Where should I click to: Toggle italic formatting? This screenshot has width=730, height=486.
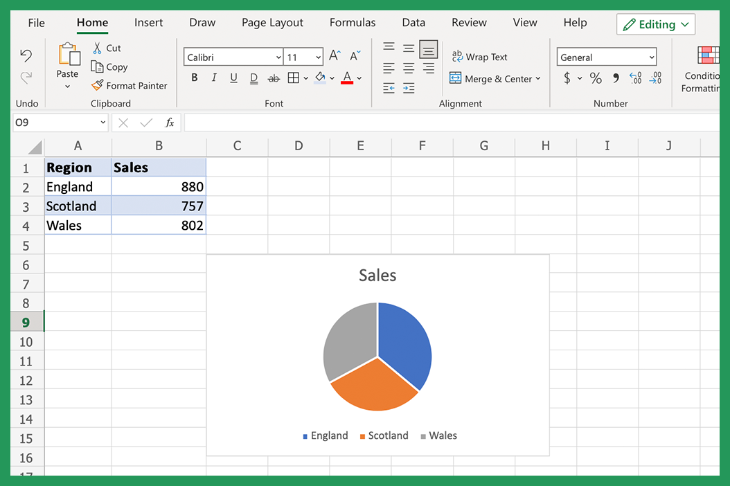pyautogui.click(x=214, y=78)
